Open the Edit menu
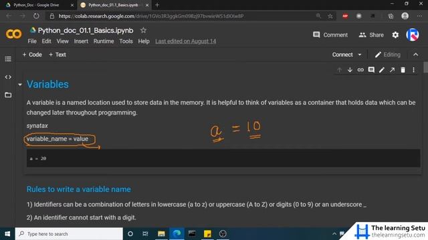Viewport: 428px width, 240px height. click(46, 41)
